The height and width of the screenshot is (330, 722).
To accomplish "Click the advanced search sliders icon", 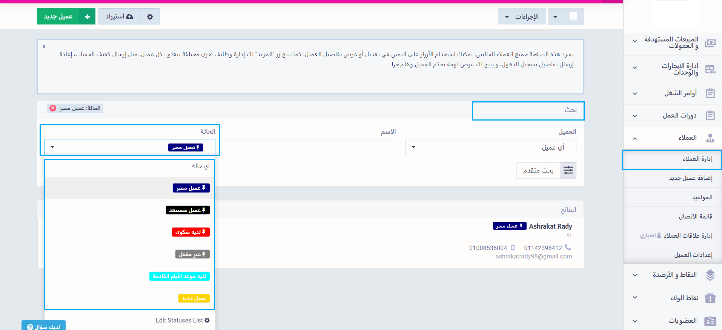I will point(568,171).
